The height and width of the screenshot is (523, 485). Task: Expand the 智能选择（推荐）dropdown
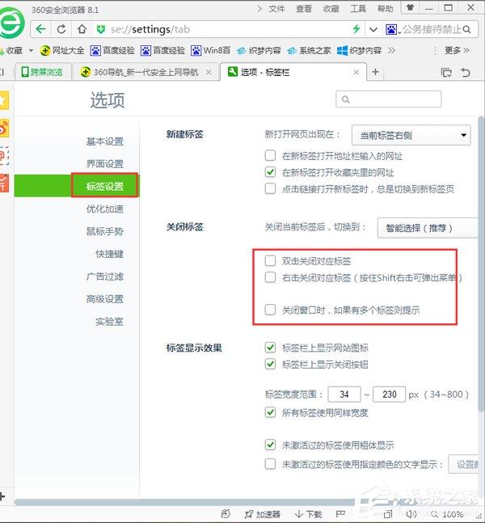(x=425, y=228)
